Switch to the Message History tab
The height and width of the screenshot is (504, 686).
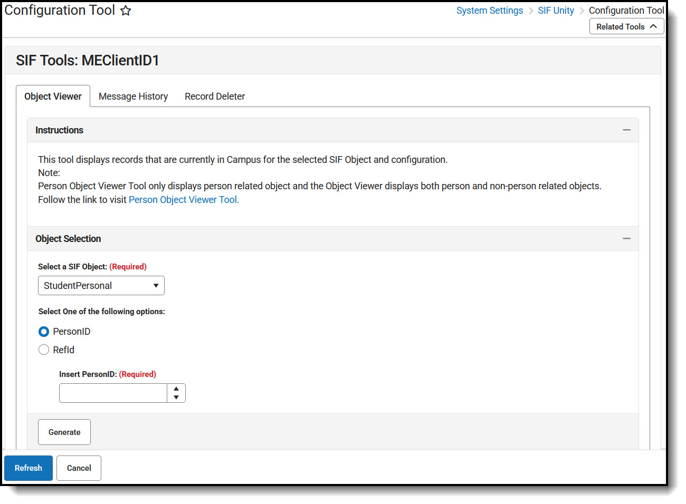[132, 96]
